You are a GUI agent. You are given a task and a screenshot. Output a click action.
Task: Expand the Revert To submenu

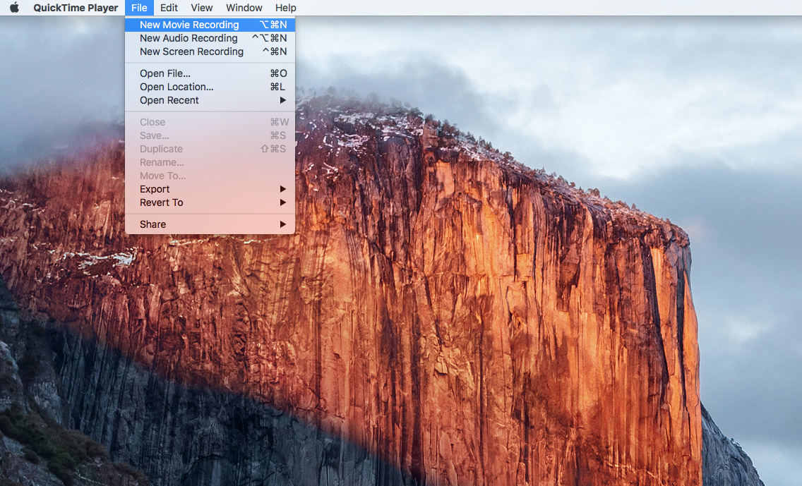(161, 202)
